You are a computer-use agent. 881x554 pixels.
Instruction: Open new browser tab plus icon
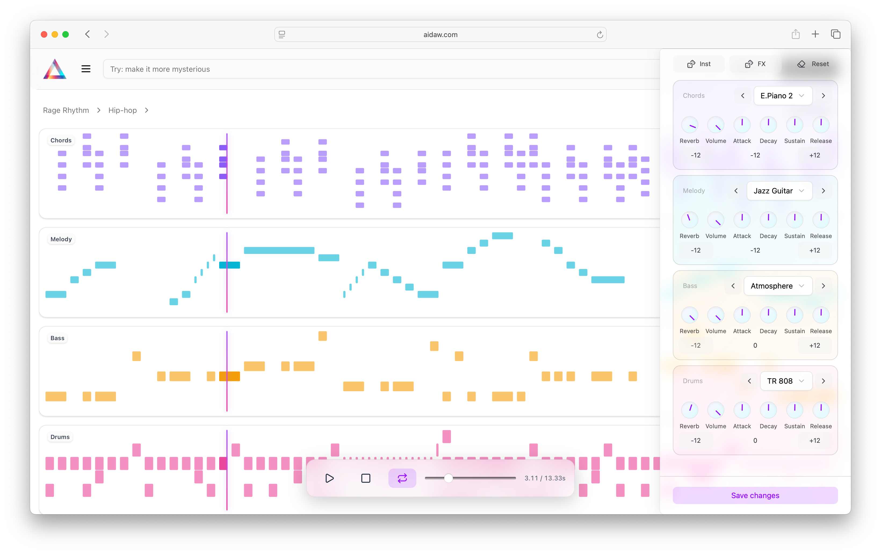pos(815,34)
